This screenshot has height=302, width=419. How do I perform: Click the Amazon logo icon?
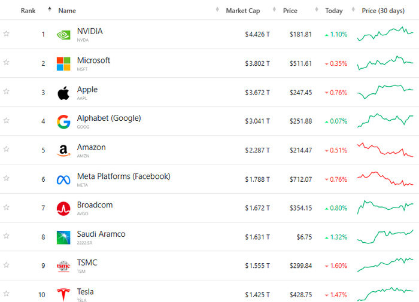[x=63, y=151]
